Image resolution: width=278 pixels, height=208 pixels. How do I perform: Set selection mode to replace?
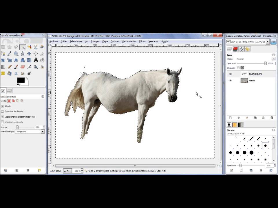pyautogui.click(x=9, y=101)
